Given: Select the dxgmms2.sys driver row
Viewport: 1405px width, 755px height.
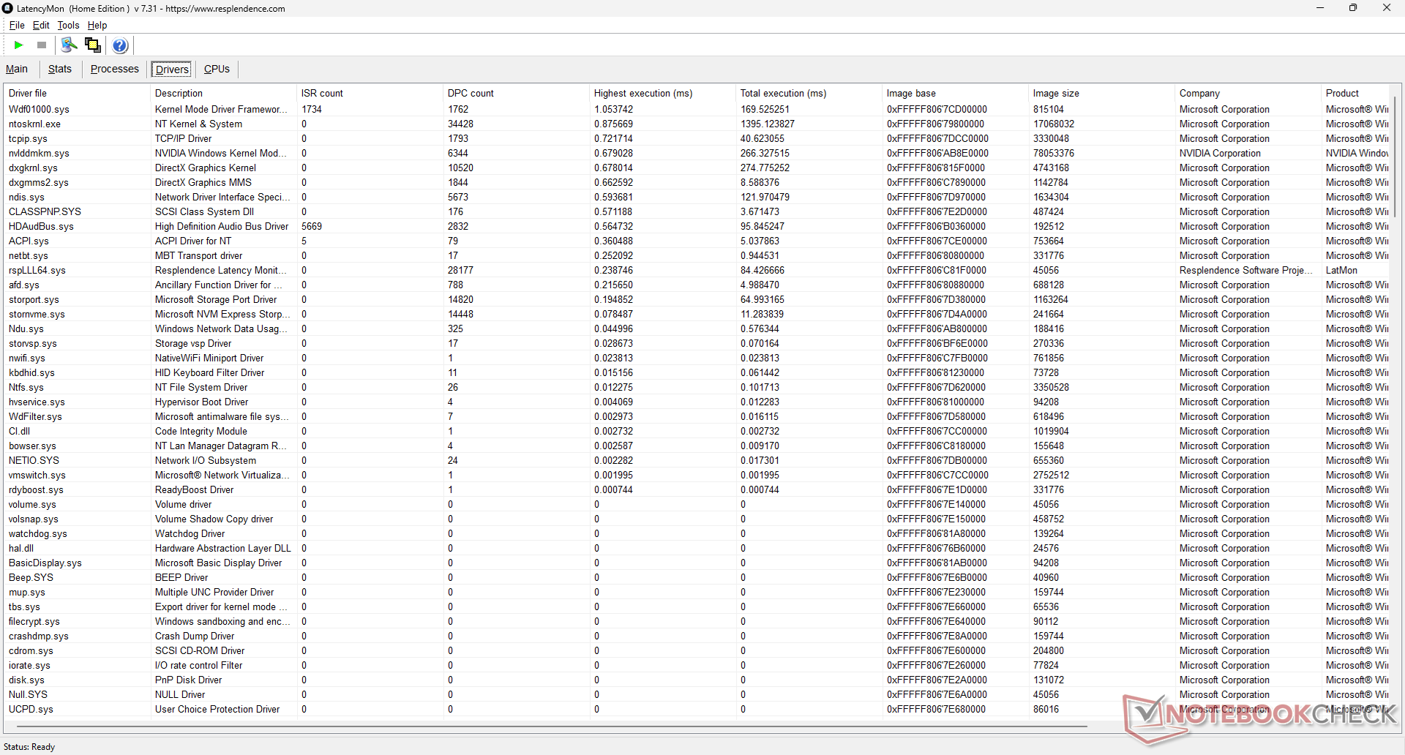Looking at the screenshot, I should click(697, 182).
